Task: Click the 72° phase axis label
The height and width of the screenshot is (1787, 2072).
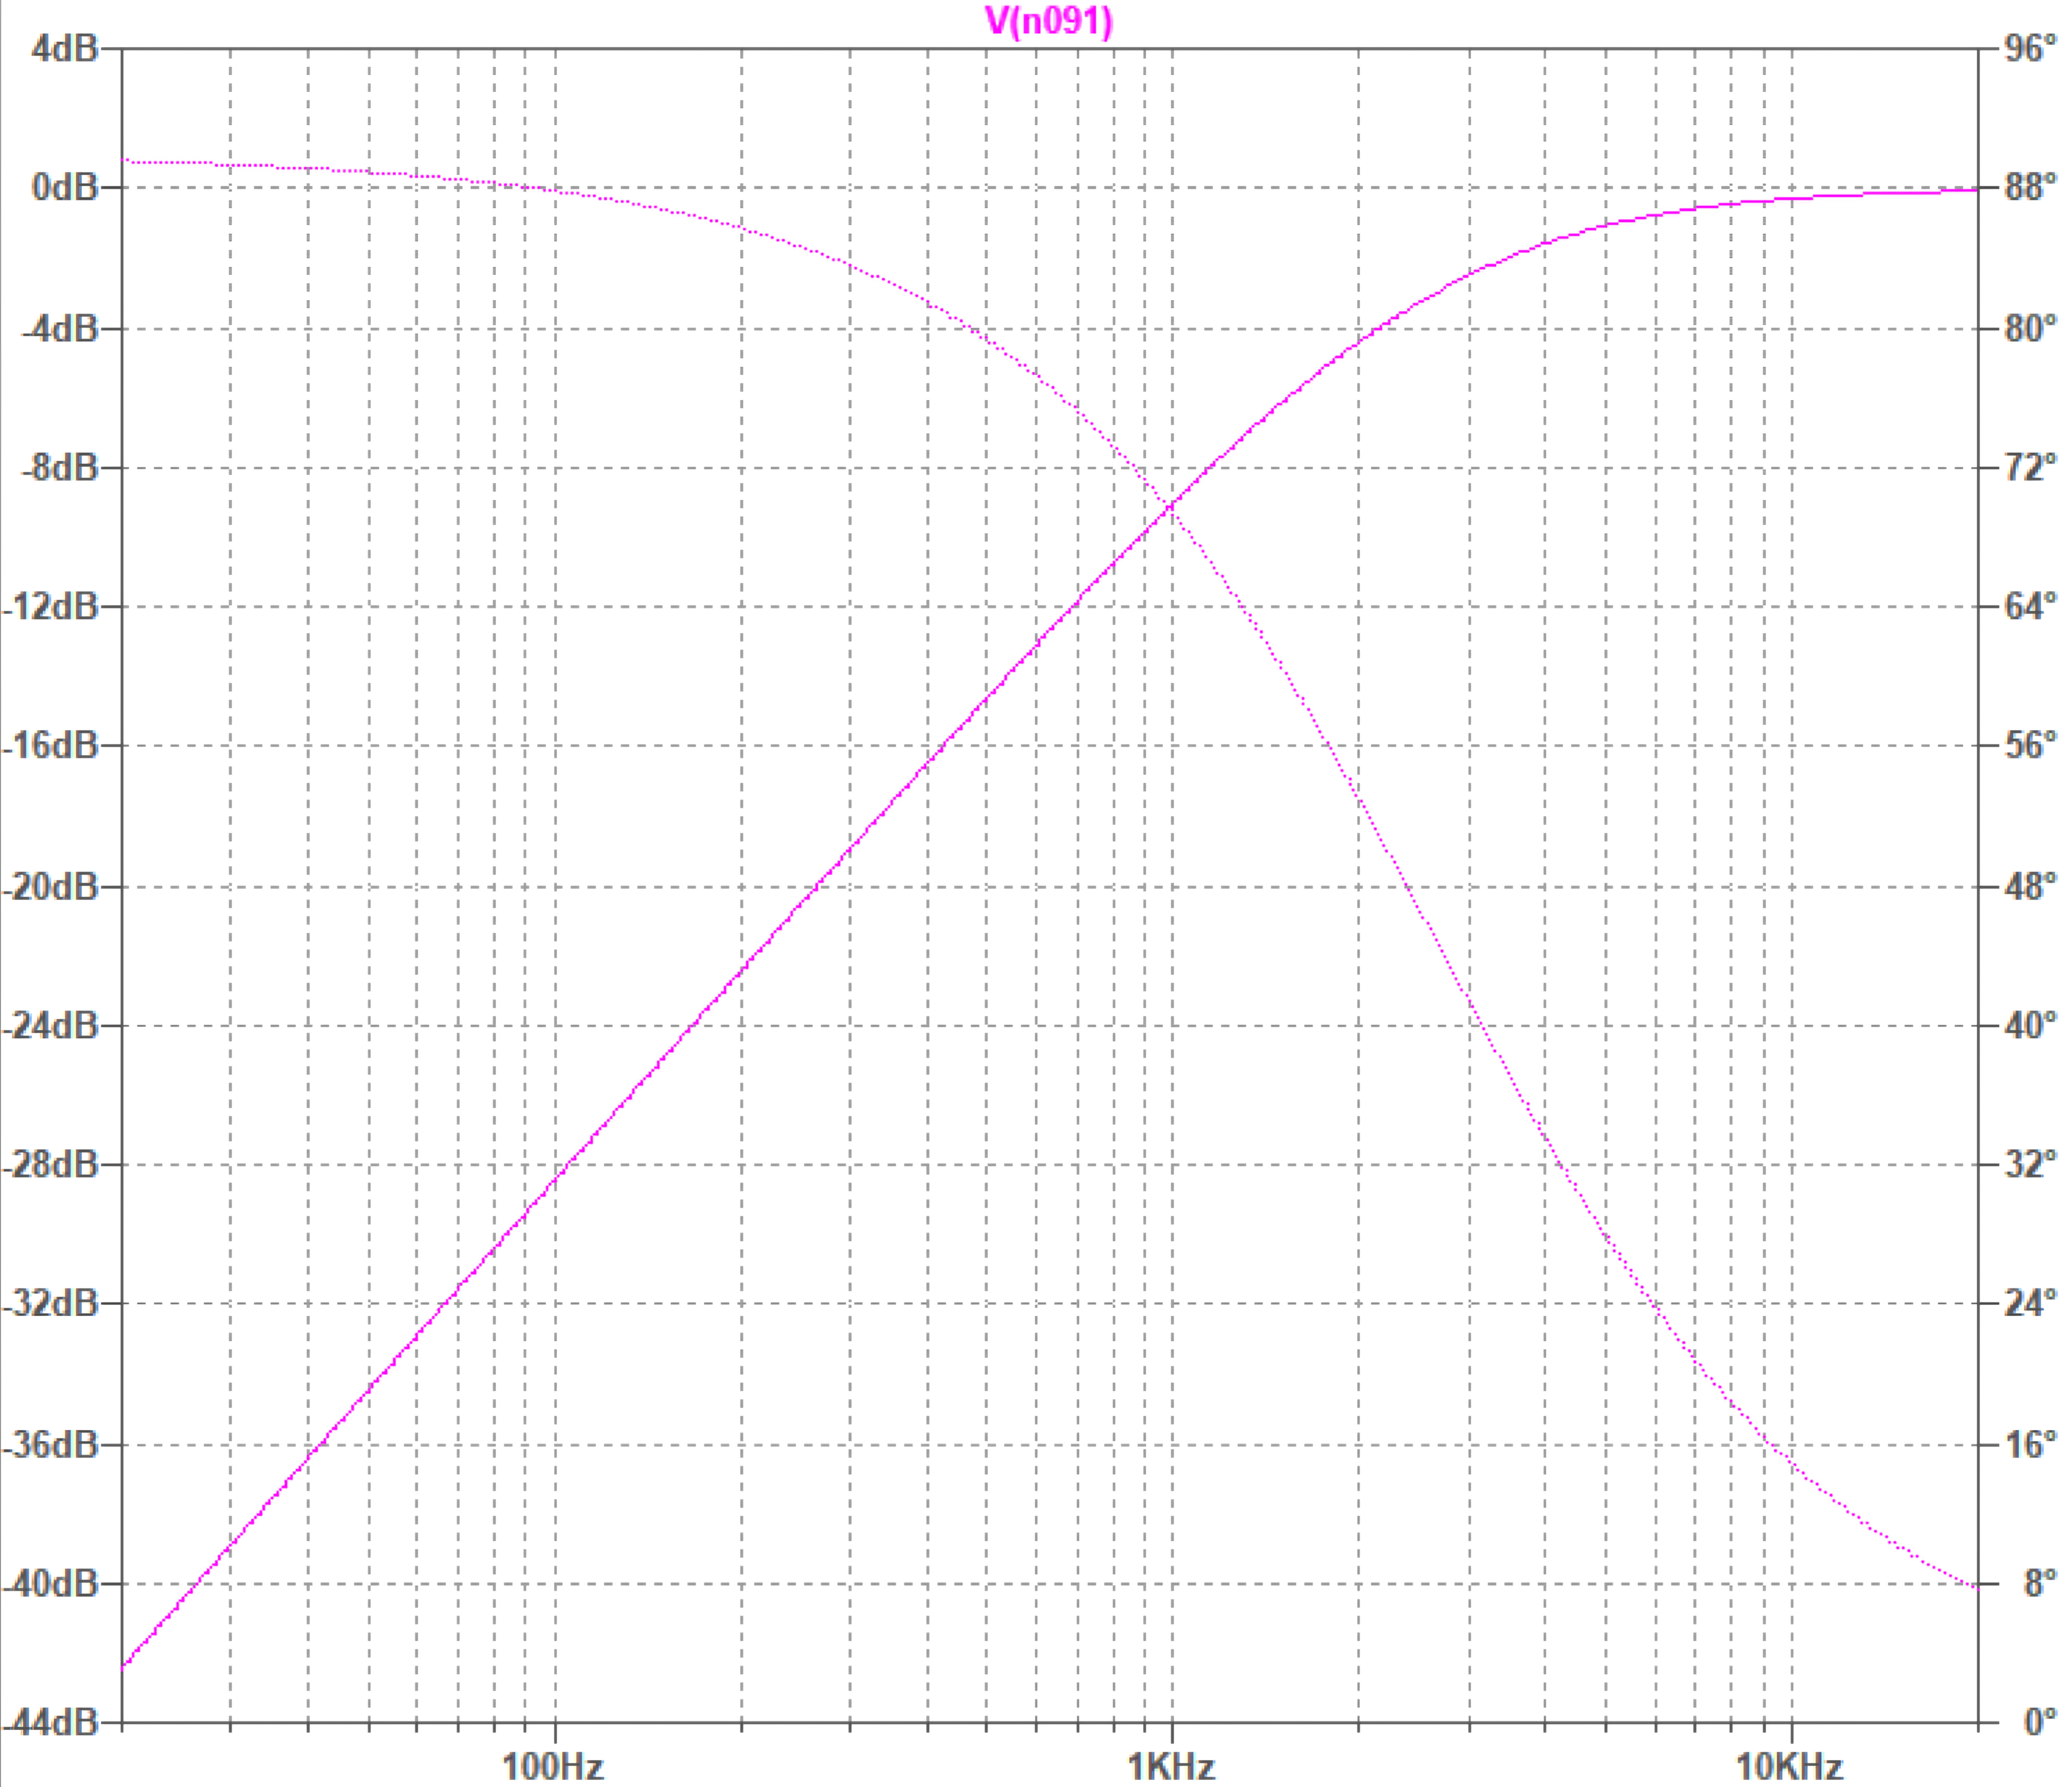Action: (x=2031, y=467)
